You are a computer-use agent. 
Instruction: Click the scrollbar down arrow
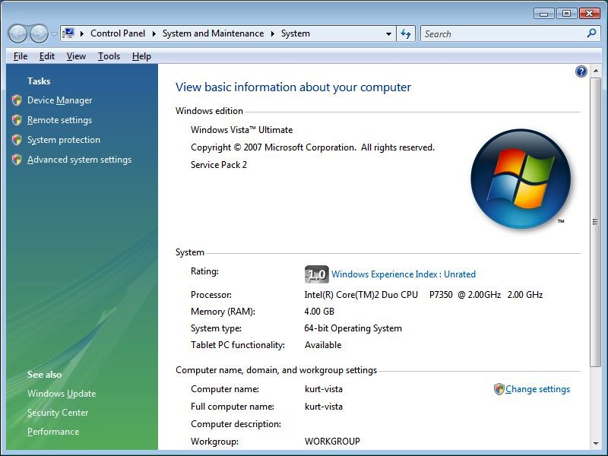coord(596,444)
